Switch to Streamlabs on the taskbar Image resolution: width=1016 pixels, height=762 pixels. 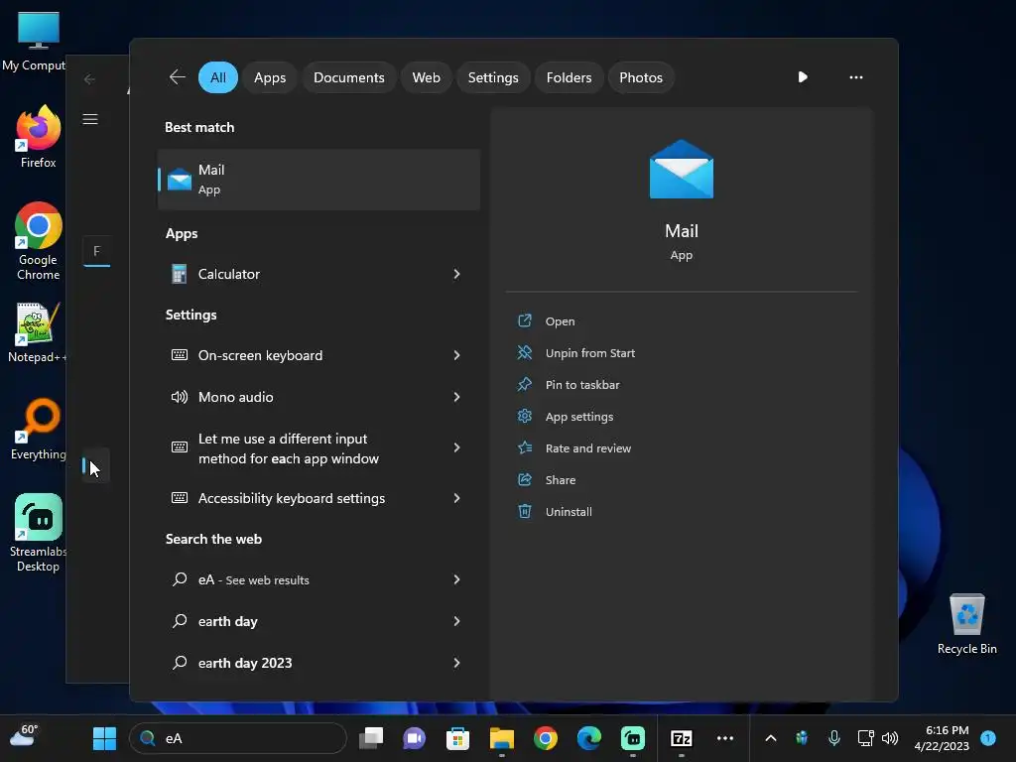point(633,738)
